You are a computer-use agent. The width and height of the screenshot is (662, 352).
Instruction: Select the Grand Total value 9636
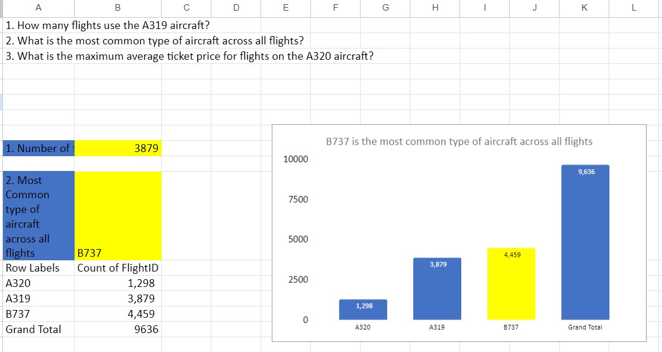pyautogui.click(x=118, y=329)
